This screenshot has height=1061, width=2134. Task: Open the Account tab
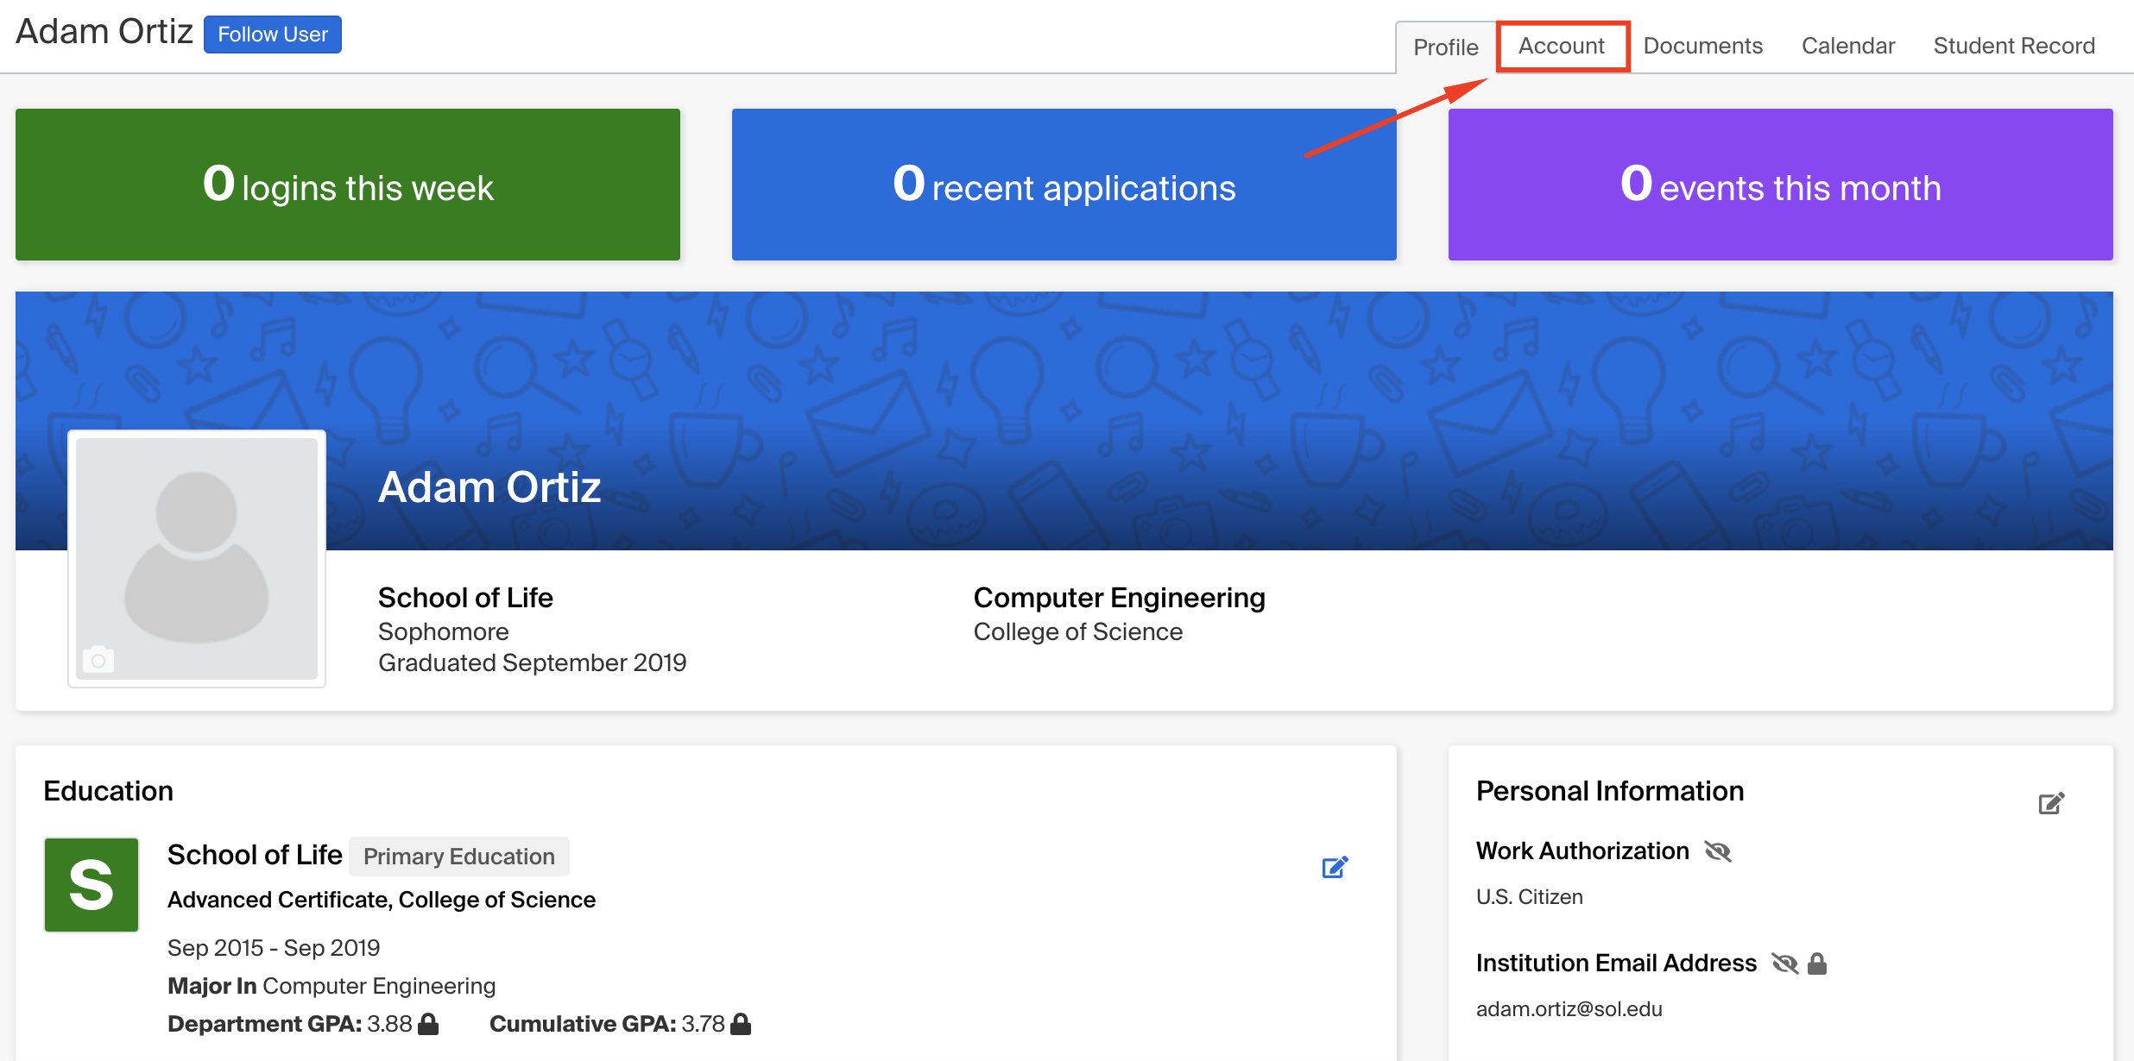(x=1561, y=46)
